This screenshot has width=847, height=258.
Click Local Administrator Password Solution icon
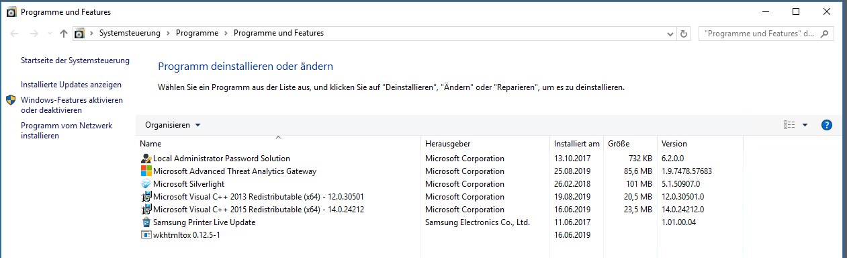[146, 159]
